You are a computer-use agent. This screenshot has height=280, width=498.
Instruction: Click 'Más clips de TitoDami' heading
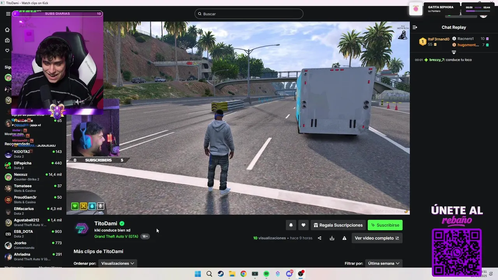pyautogui.click(x=98, y=252)
